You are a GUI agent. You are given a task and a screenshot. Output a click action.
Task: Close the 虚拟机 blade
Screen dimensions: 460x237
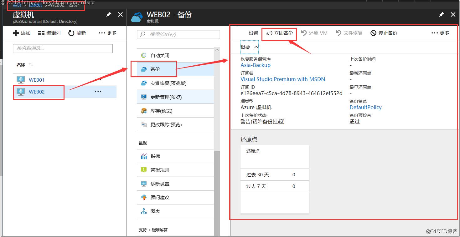click(x=120, y=15)
